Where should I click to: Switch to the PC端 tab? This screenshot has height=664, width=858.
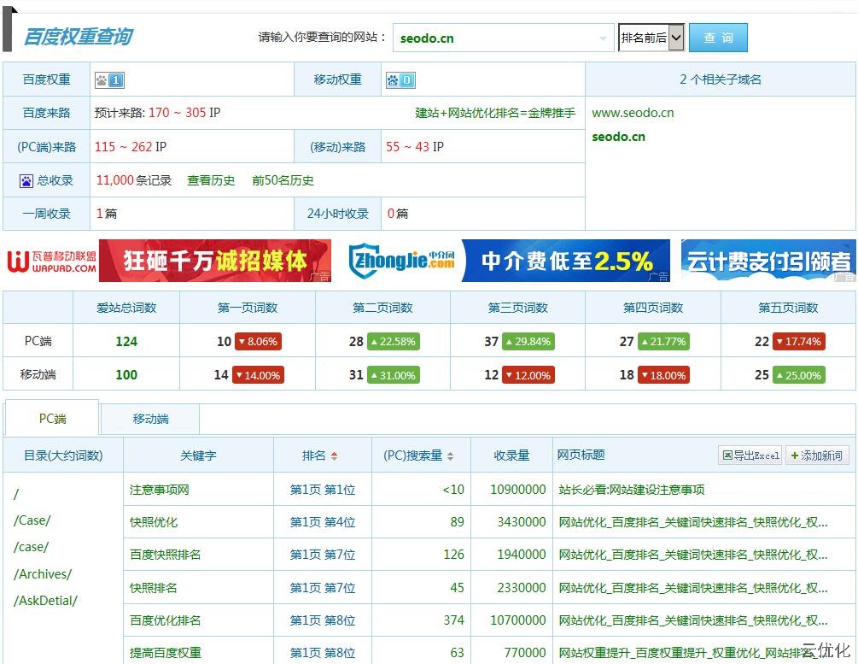pyautogui.click(x=52, y=419)
